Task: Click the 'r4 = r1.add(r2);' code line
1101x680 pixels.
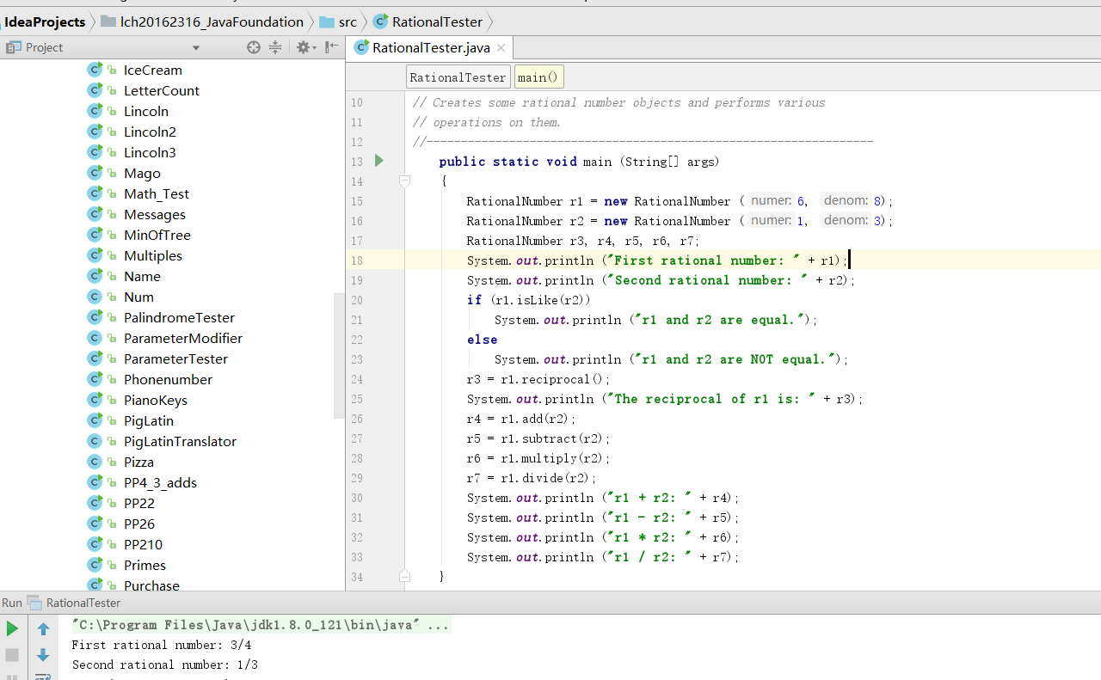Action: coord(521,419)
